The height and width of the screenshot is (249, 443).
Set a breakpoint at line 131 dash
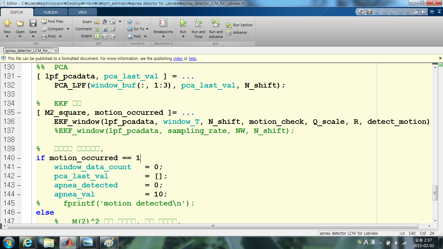18,76
